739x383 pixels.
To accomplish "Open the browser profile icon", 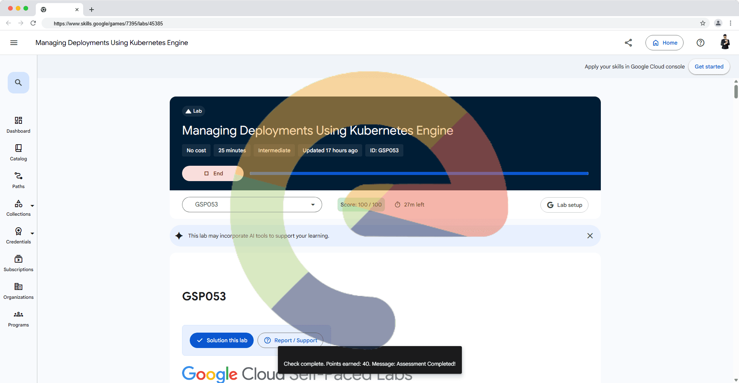I will (718, 23).
